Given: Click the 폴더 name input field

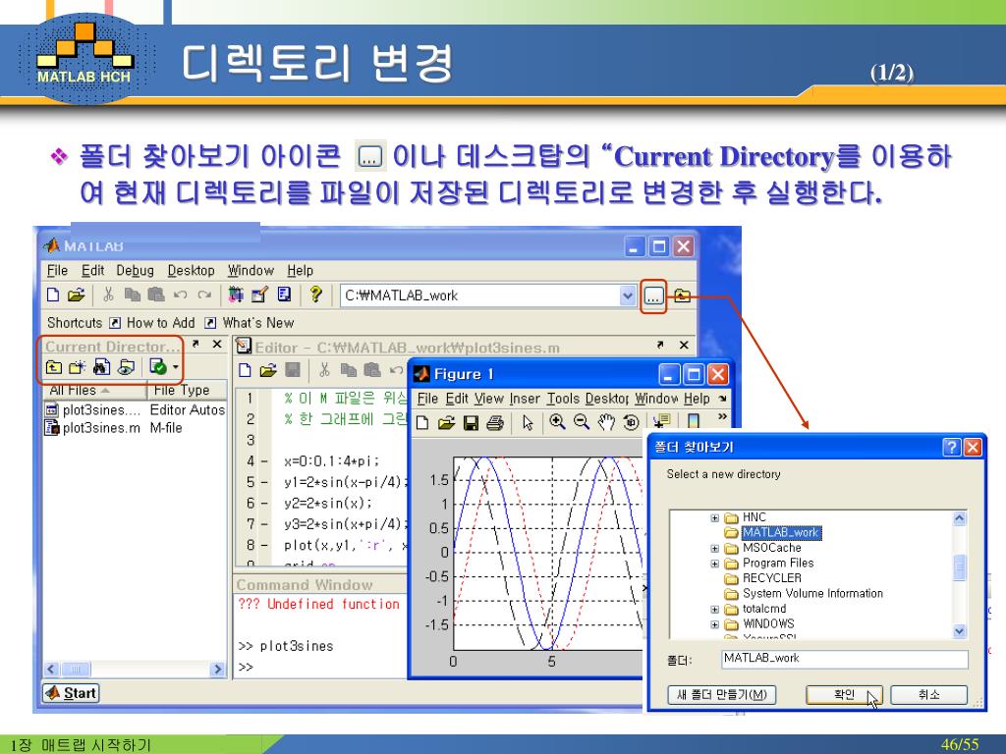Looking at the screenshot, I should [x=844, y=659].
